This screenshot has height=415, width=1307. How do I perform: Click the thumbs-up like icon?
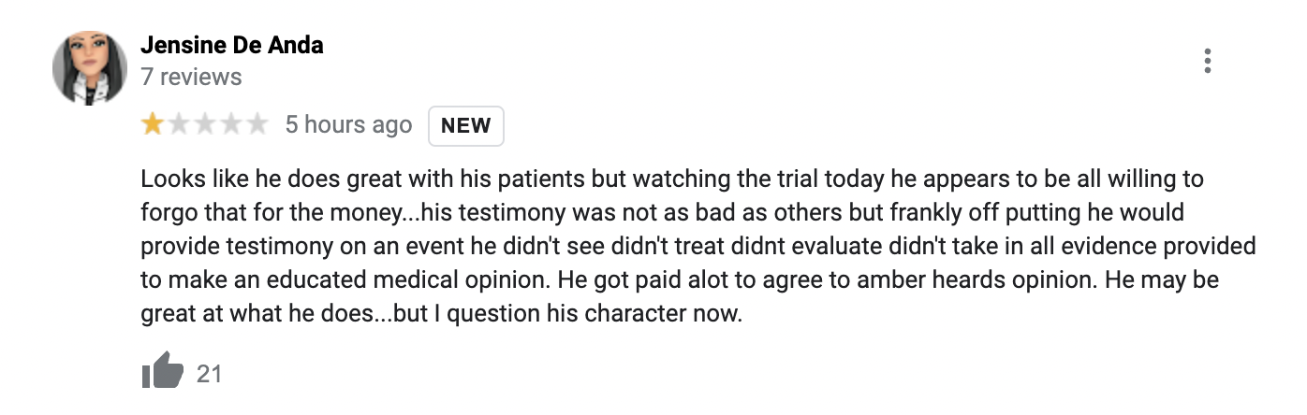(x=162, y=373)
